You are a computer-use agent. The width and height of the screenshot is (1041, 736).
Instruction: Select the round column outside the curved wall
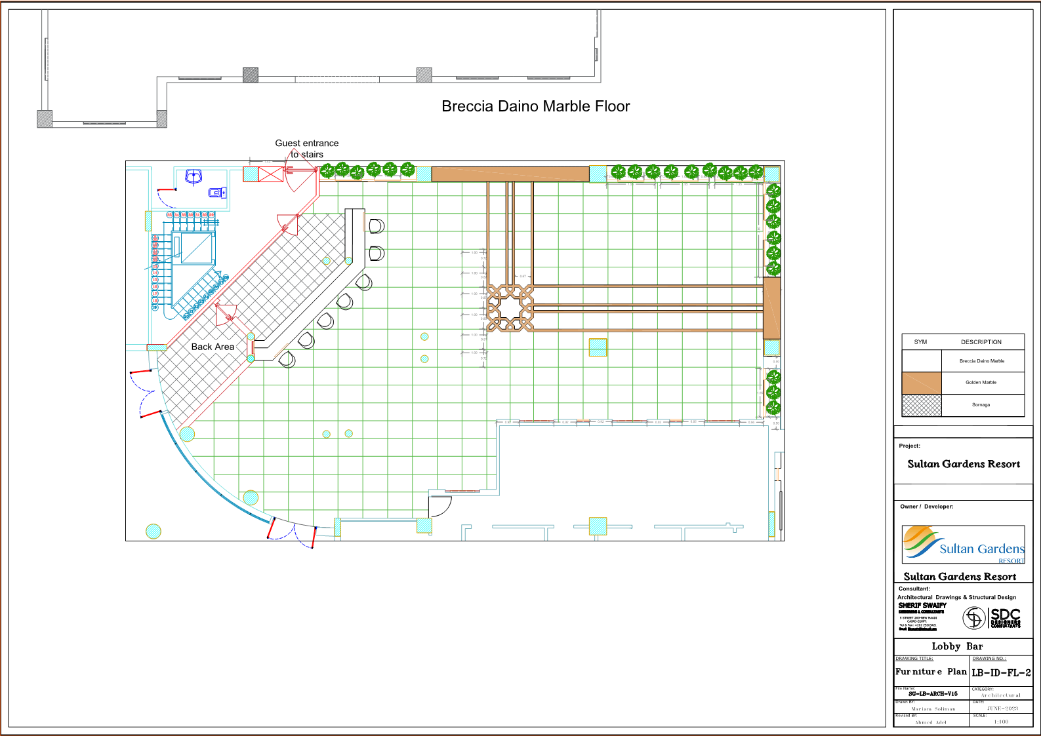click(153, 531)
